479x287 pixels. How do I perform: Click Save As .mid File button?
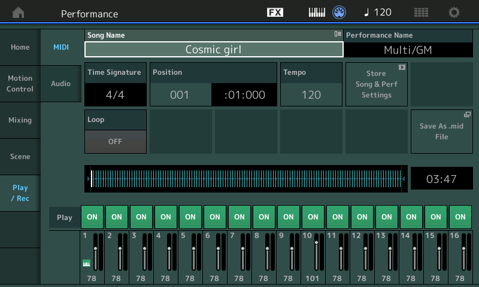click(x=441, y=132)
